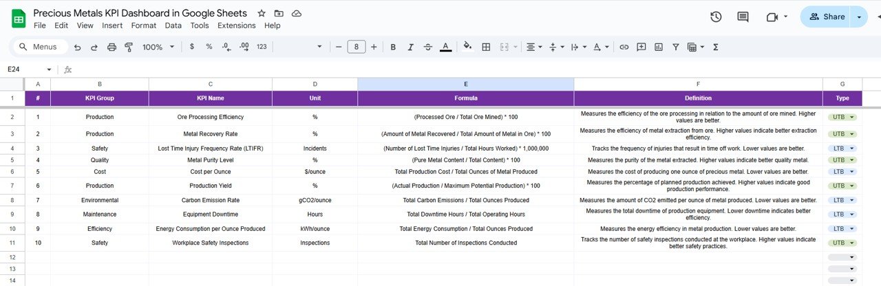Open the Extensions menu
The height and width of the screenshot is (286, 881).
(237, 25)
